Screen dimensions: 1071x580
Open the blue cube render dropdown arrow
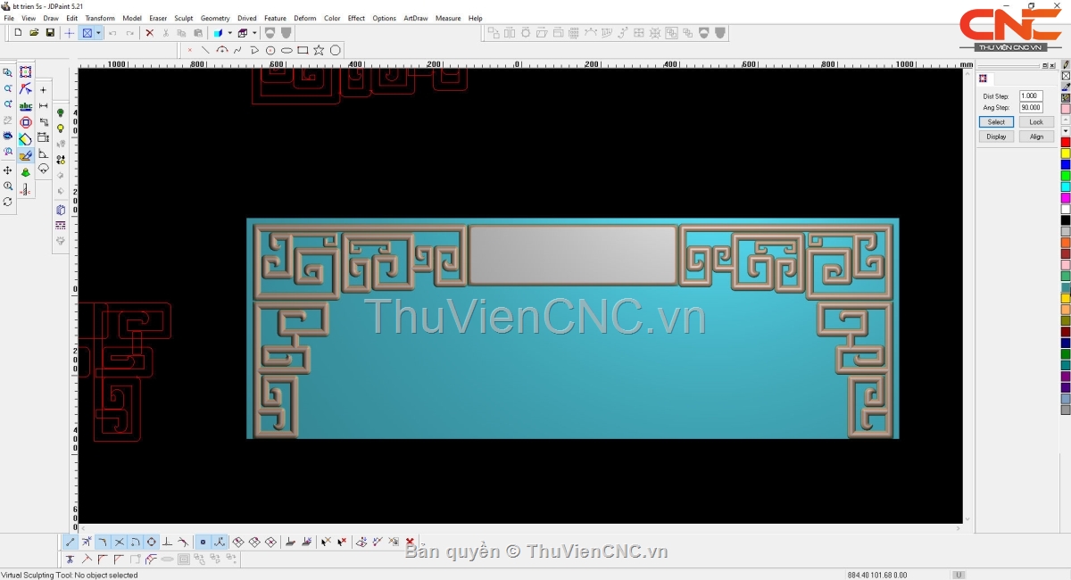coord(229,33)
